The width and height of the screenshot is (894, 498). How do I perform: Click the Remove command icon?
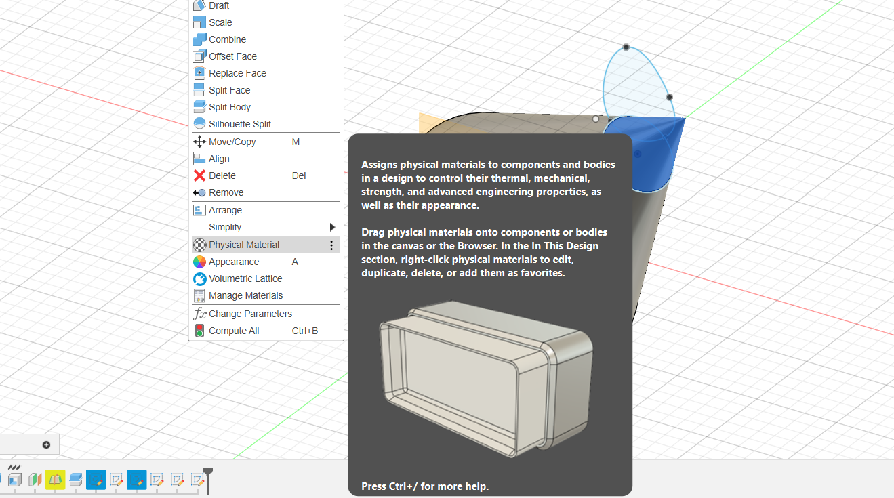point(199,192)
